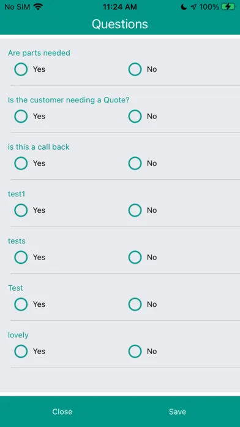This screenshot has height=427, width=240.
Task: Choose Yes for customer needing a Quote
Action: (21, 117)
